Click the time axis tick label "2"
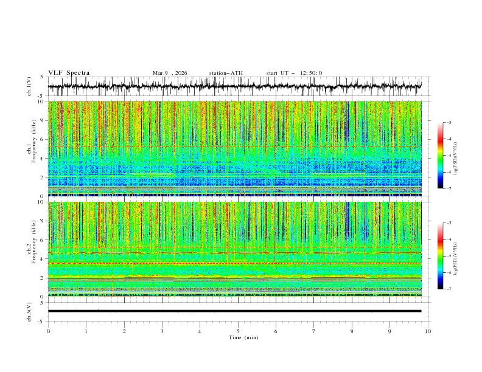 [x=124, y=331]
